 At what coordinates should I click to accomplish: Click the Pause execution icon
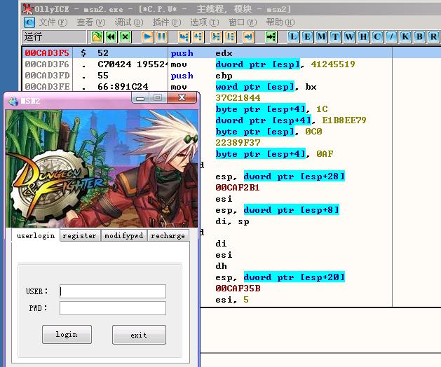[x=161, y=37]
